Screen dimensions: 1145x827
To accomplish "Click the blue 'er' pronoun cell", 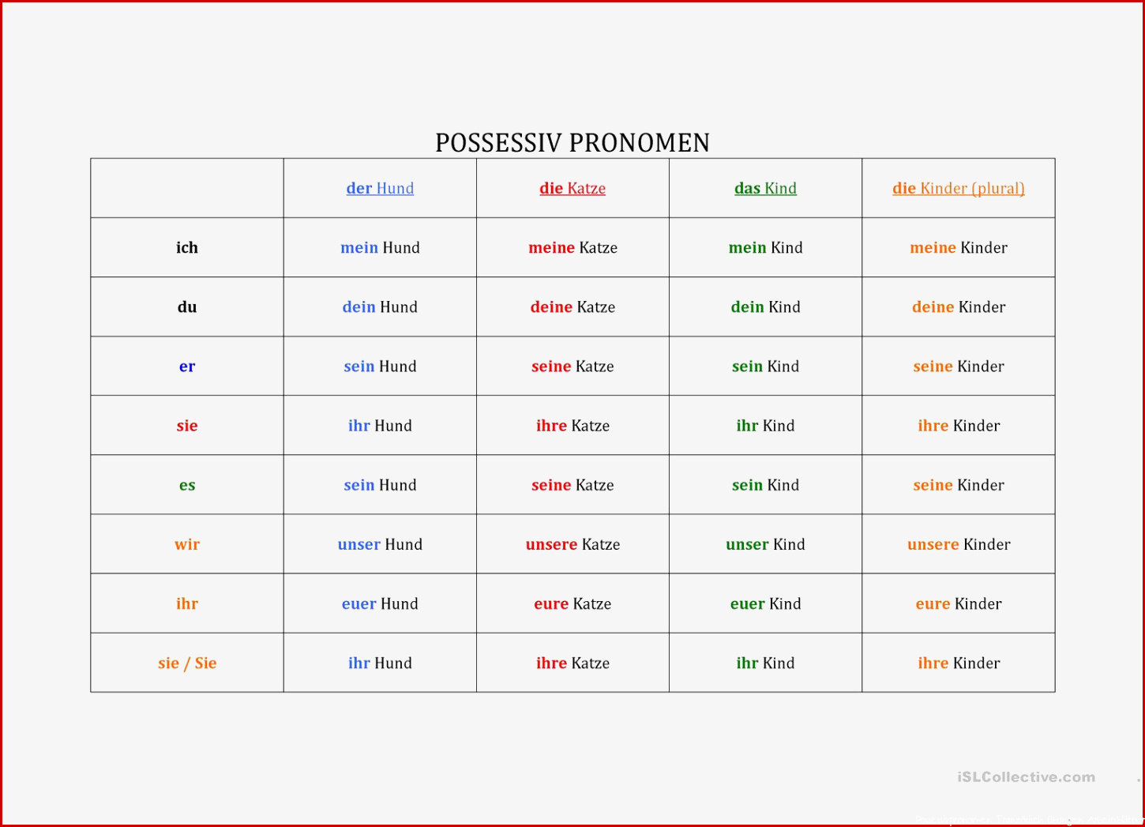I will (187, 366).
